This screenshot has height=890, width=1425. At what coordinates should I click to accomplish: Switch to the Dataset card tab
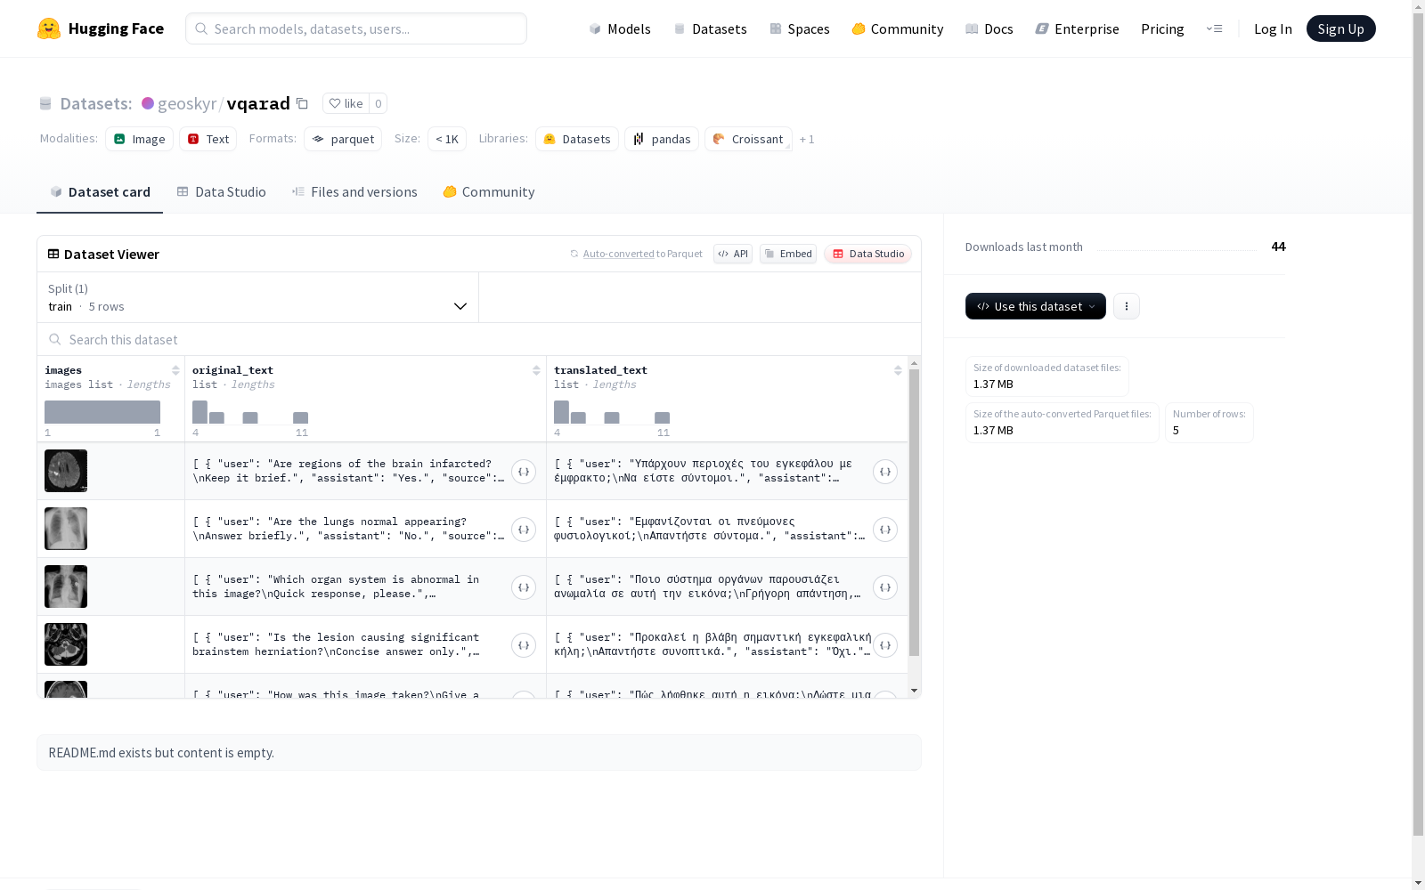click(100, 192)
